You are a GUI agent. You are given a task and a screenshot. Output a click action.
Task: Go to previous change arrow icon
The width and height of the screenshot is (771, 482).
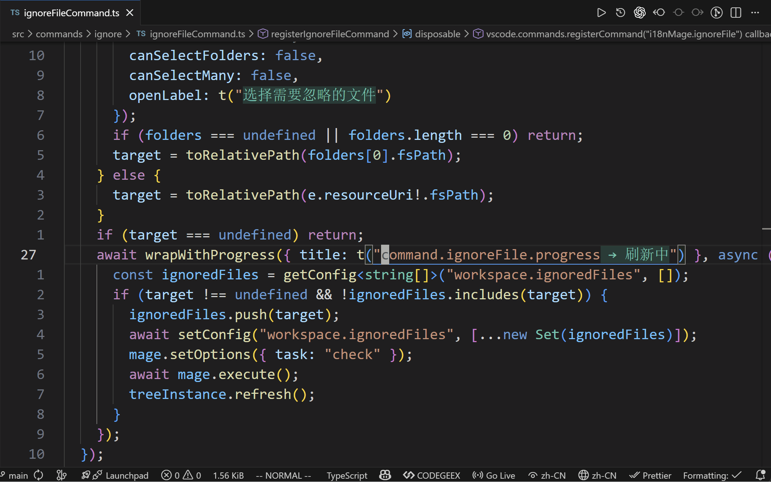tap(659, 13)
